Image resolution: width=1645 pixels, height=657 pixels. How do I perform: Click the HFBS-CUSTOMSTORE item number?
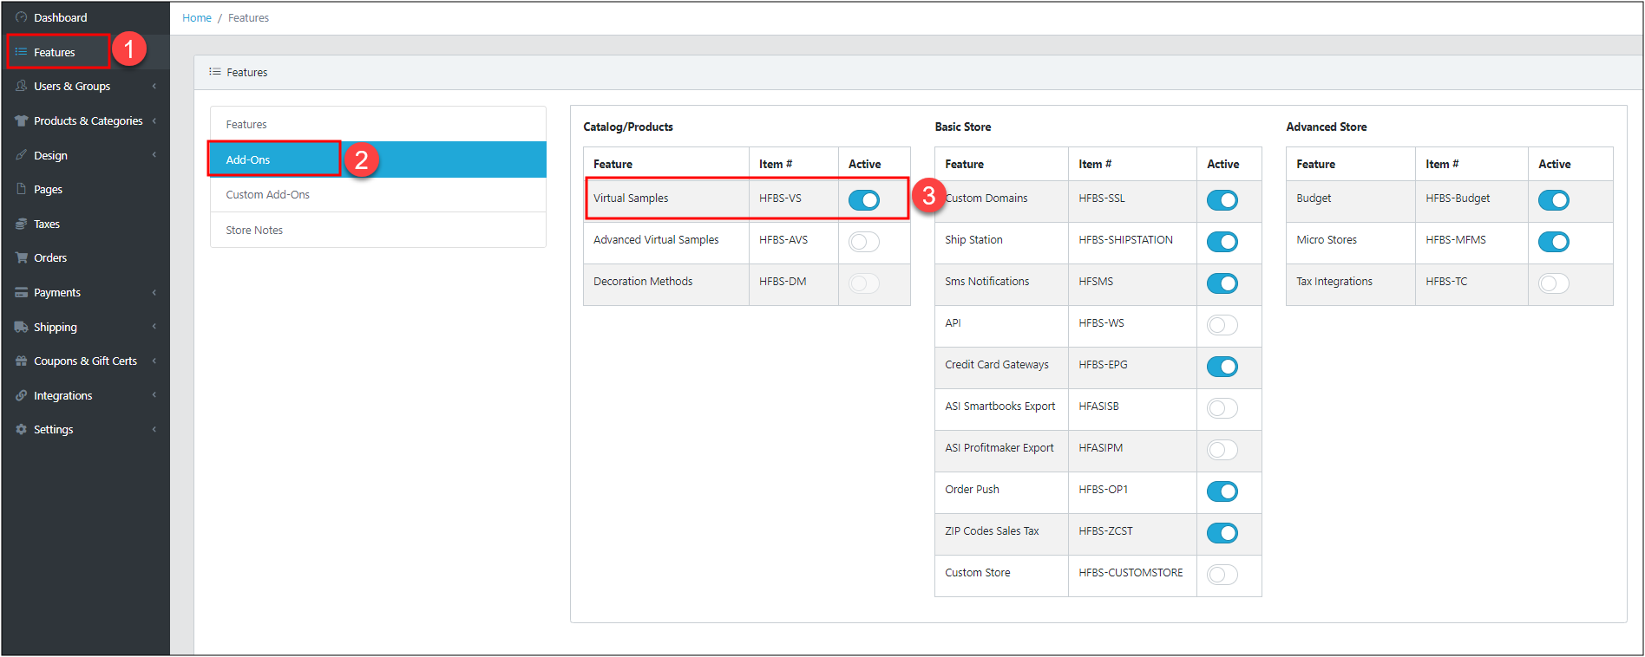(1131, 572)
